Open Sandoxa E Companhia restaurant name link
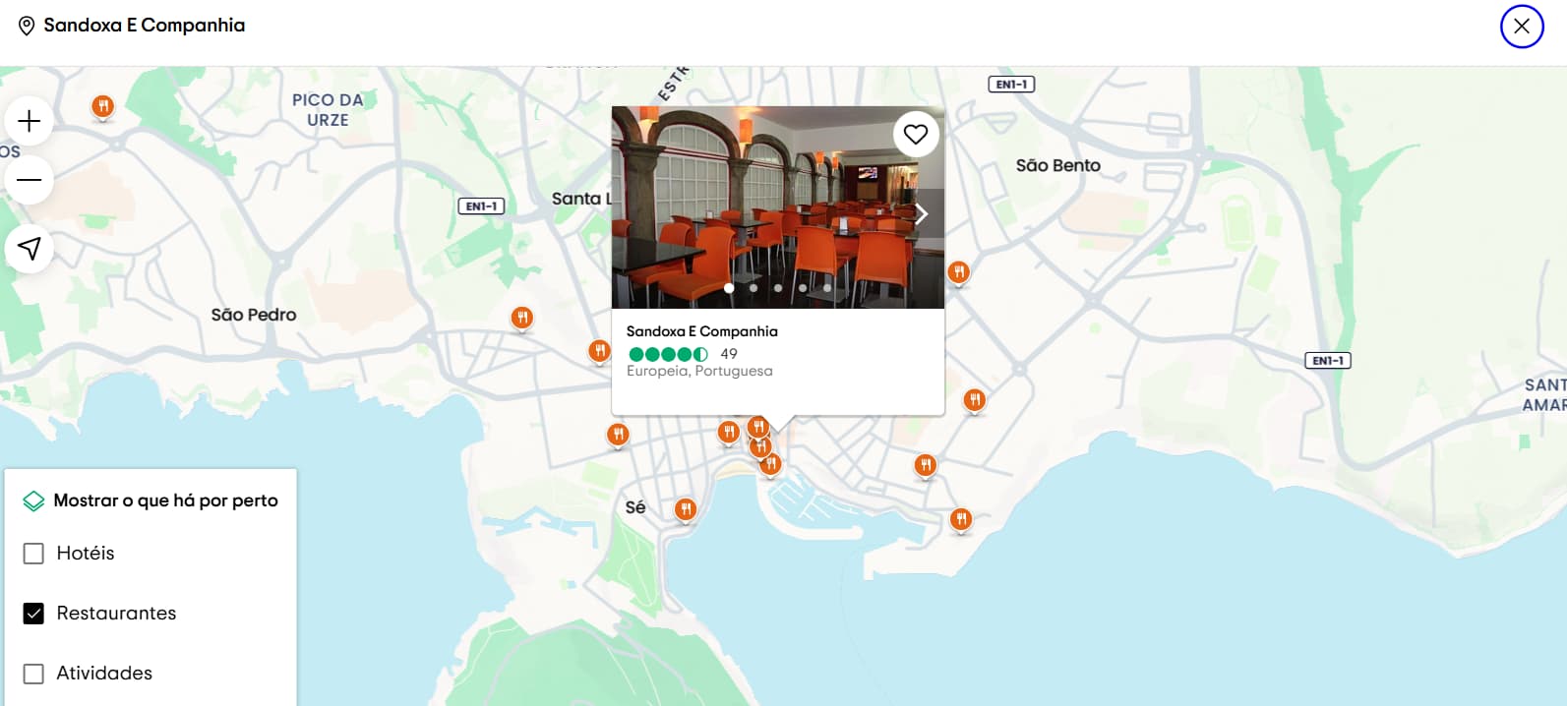This screenshot has height=706, width=1567. tap(701, 331)
